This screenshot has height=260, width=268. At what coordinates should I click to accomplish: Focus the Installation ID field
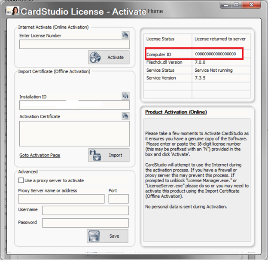click(75, 105)
